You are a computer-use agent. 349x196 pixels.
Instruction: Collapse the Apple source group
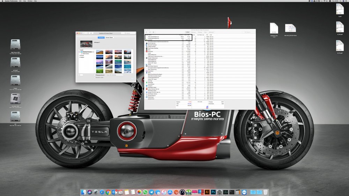tap(80, 50)
